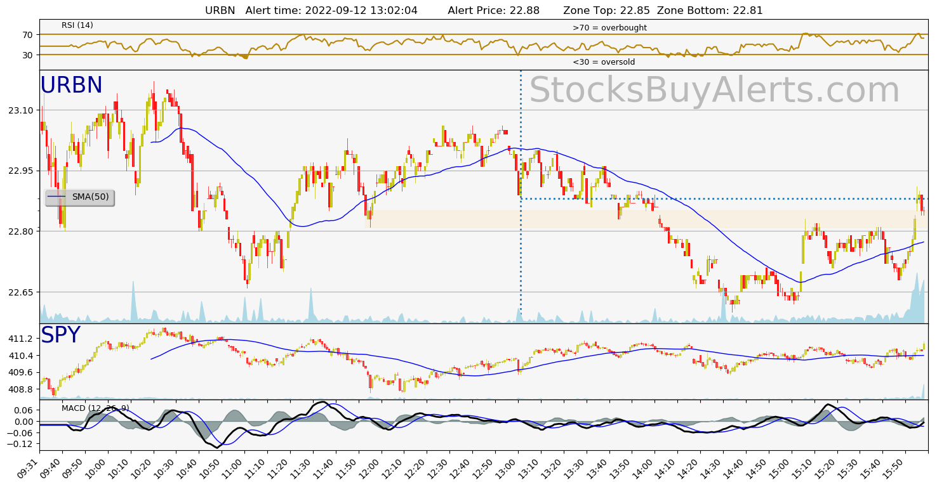Image resolution: width=937 pixels, height=487 pixels.
Task: Click the 22.80 price axis label
Action: click(x=20, y=231)
